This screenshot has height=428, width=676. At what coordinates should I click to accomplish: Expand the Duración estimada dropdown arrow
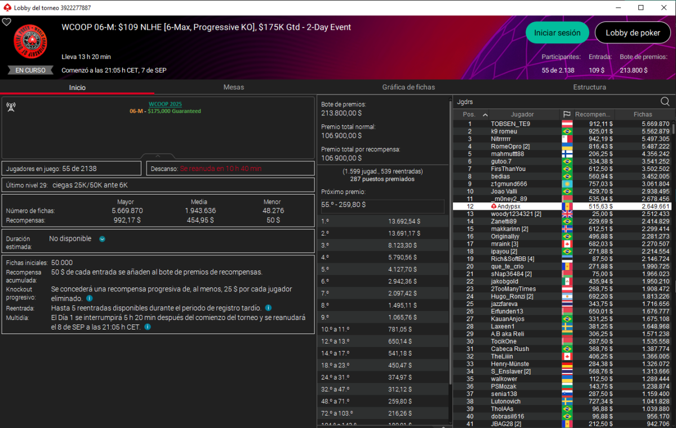coord(102,239)
